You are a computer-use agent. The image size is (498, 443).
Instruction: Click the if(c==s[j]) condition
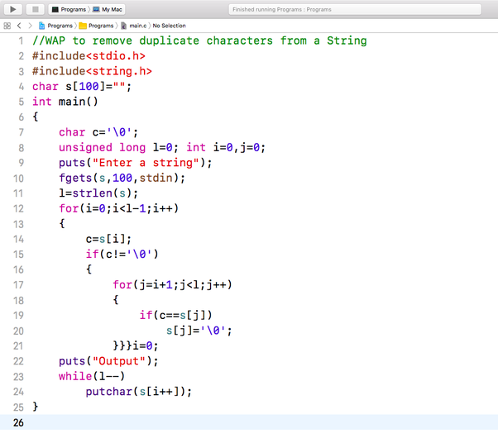point(175,315)
